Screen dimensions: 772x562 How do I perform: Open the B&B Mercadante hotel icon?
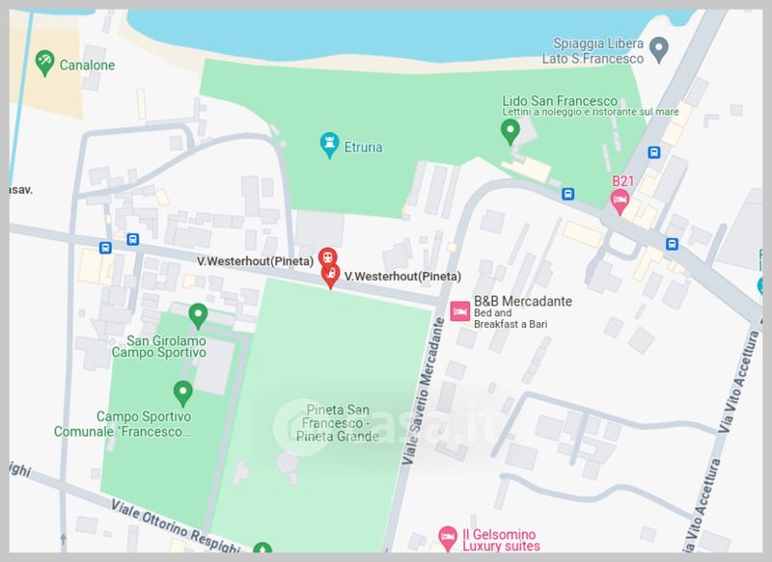pyautogui.click(x=460, y=311)
